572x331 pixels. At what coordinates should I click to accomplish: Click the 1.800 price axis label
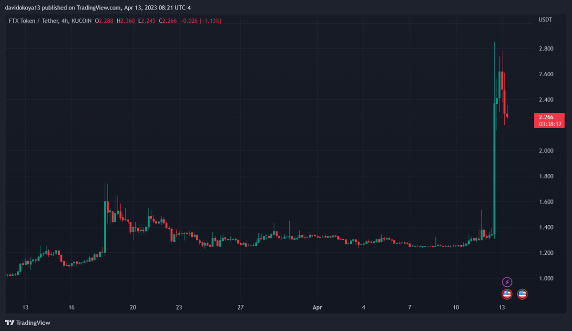pyautogui.click(x=546, y=177)
